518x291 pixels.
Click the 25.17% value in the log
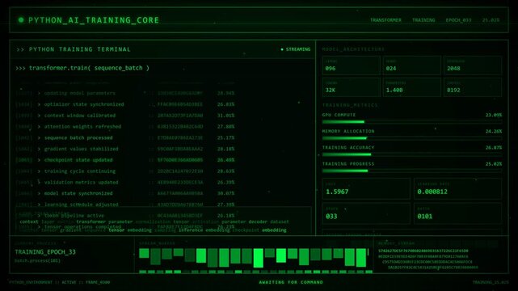(226, 137)
